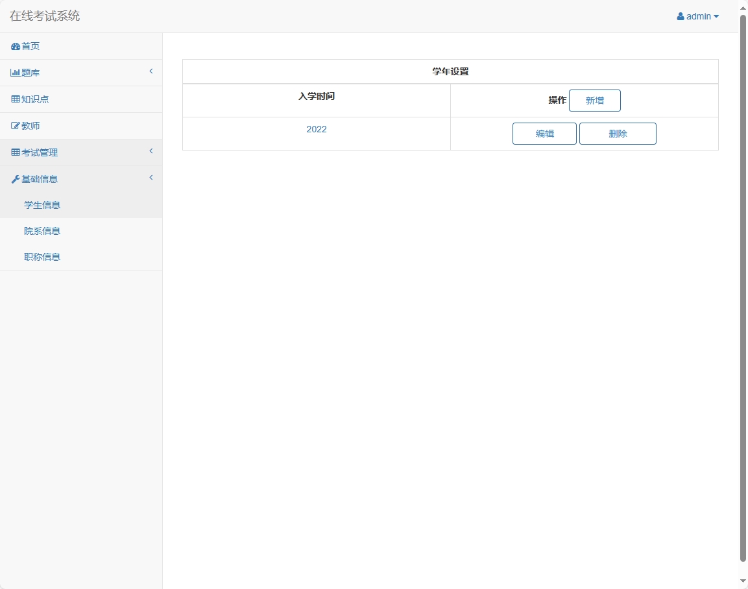
Task: Expand the 题库 menu chevron
Action: click(151, 71)
